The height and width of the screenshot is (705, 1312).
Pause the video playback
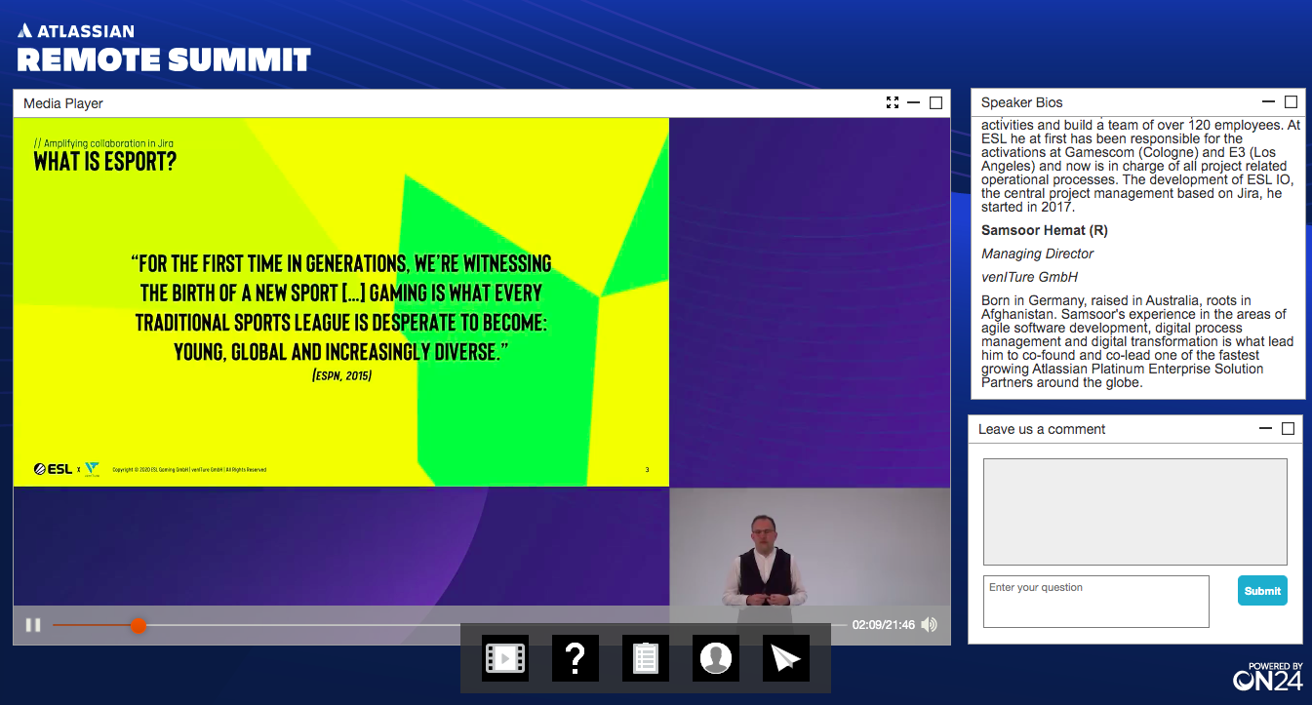pyautogui.click(x=33, y=625)
